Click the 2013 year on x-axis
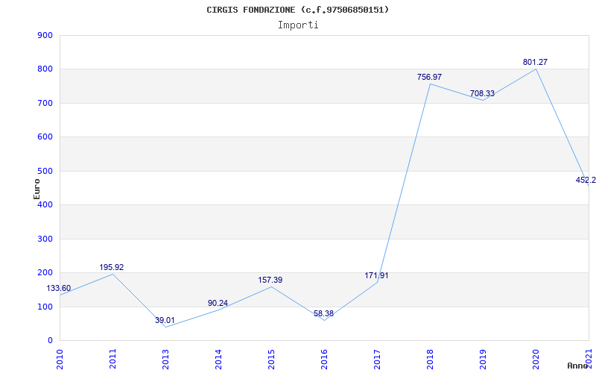Screen dimensions: 596x373 click(165, 357)
